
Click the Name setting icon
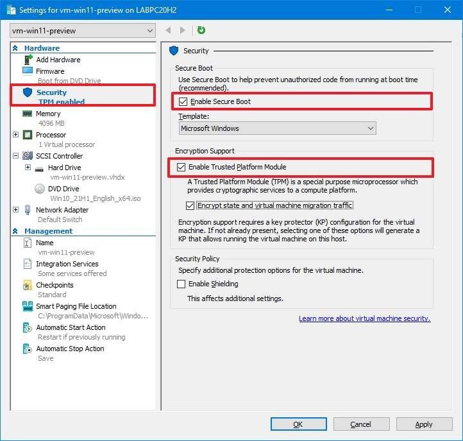pos(27,243)
